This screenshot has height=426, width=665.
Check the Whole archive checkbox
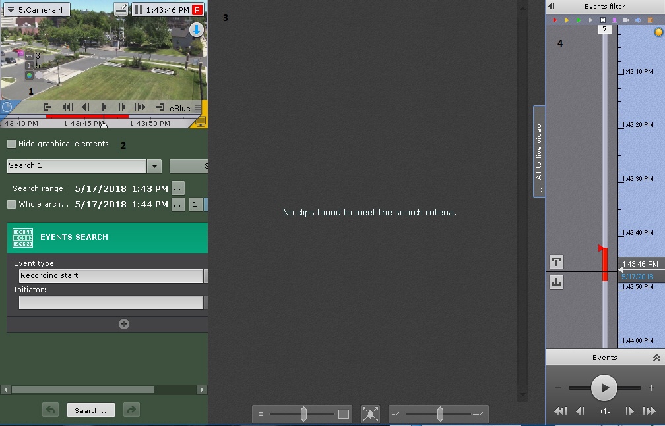pos(12,205)
